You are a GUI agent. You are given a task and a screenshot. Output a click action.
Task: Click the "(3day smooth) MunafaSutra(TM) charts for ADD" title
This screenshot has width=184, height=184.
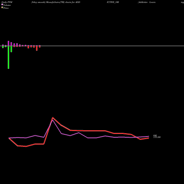(x=56, y=2)
